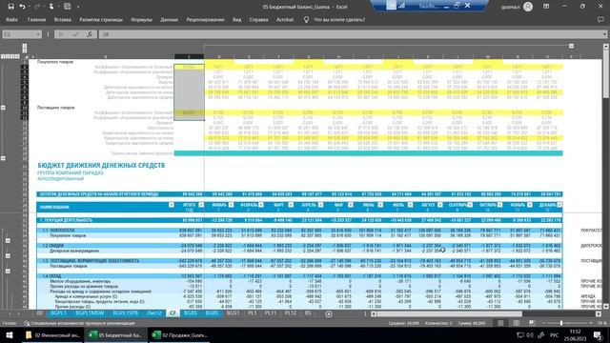Save the workbook from the quick access toolbar
Viewport: 610px width, 343px height.
click(x=10, y=7)
